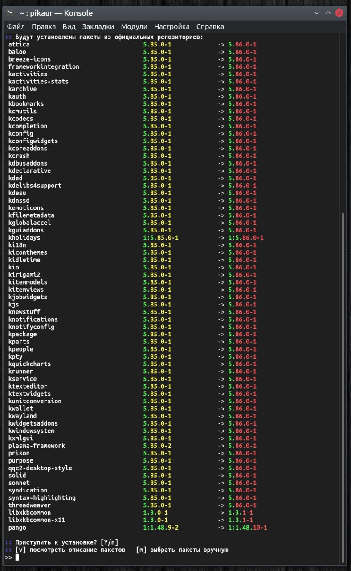
Task: Click the package name kholidays
Action: 24,238
